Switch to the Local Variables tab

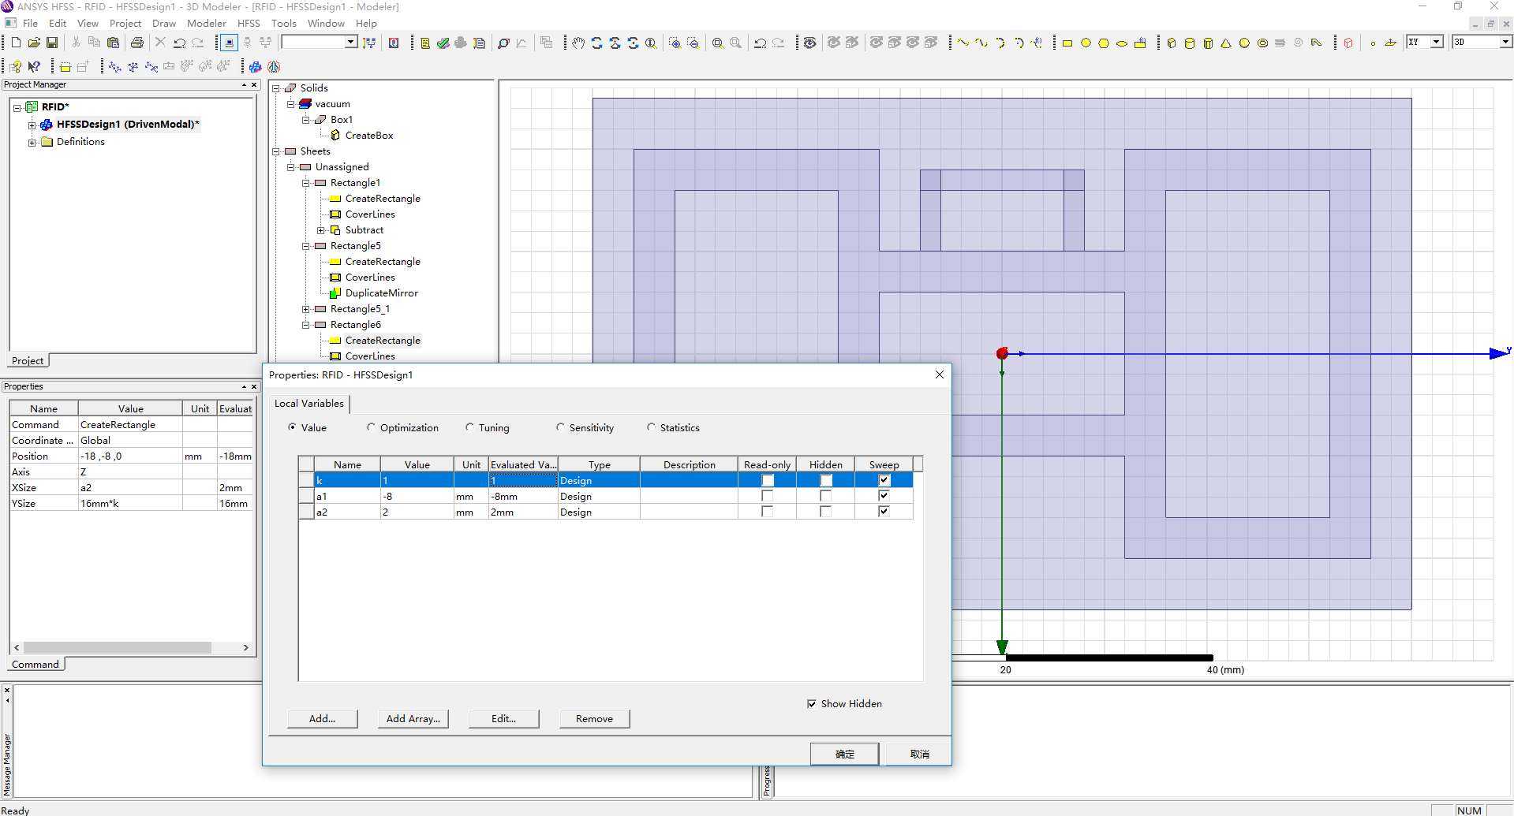309,404
